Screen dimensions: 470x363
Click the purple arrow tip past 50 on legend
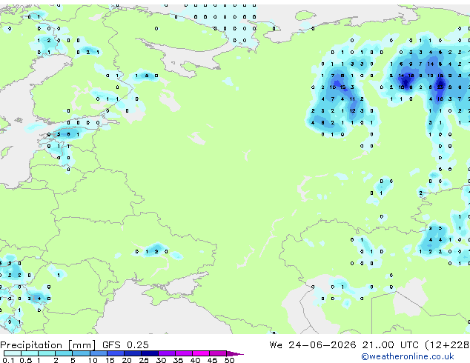235,353
